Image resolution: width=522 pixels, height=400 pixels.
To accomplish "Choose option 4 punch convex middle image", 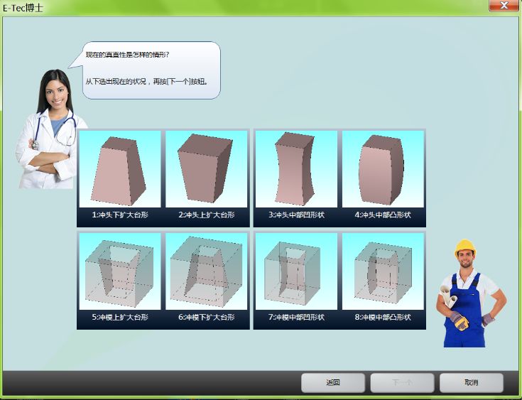I will (x=383, y=169).
